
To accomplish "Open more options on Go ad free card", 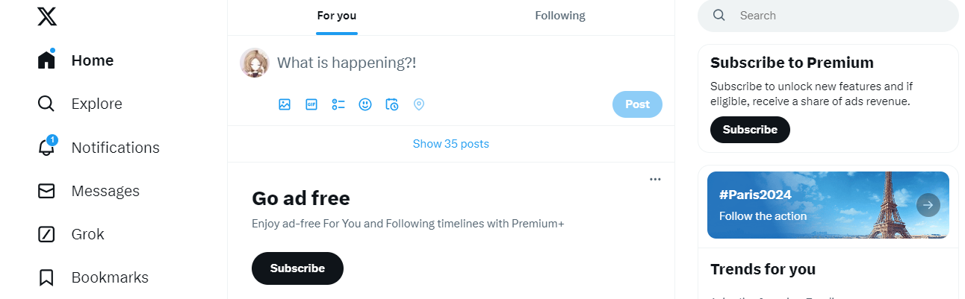I will tap(655, 179).
